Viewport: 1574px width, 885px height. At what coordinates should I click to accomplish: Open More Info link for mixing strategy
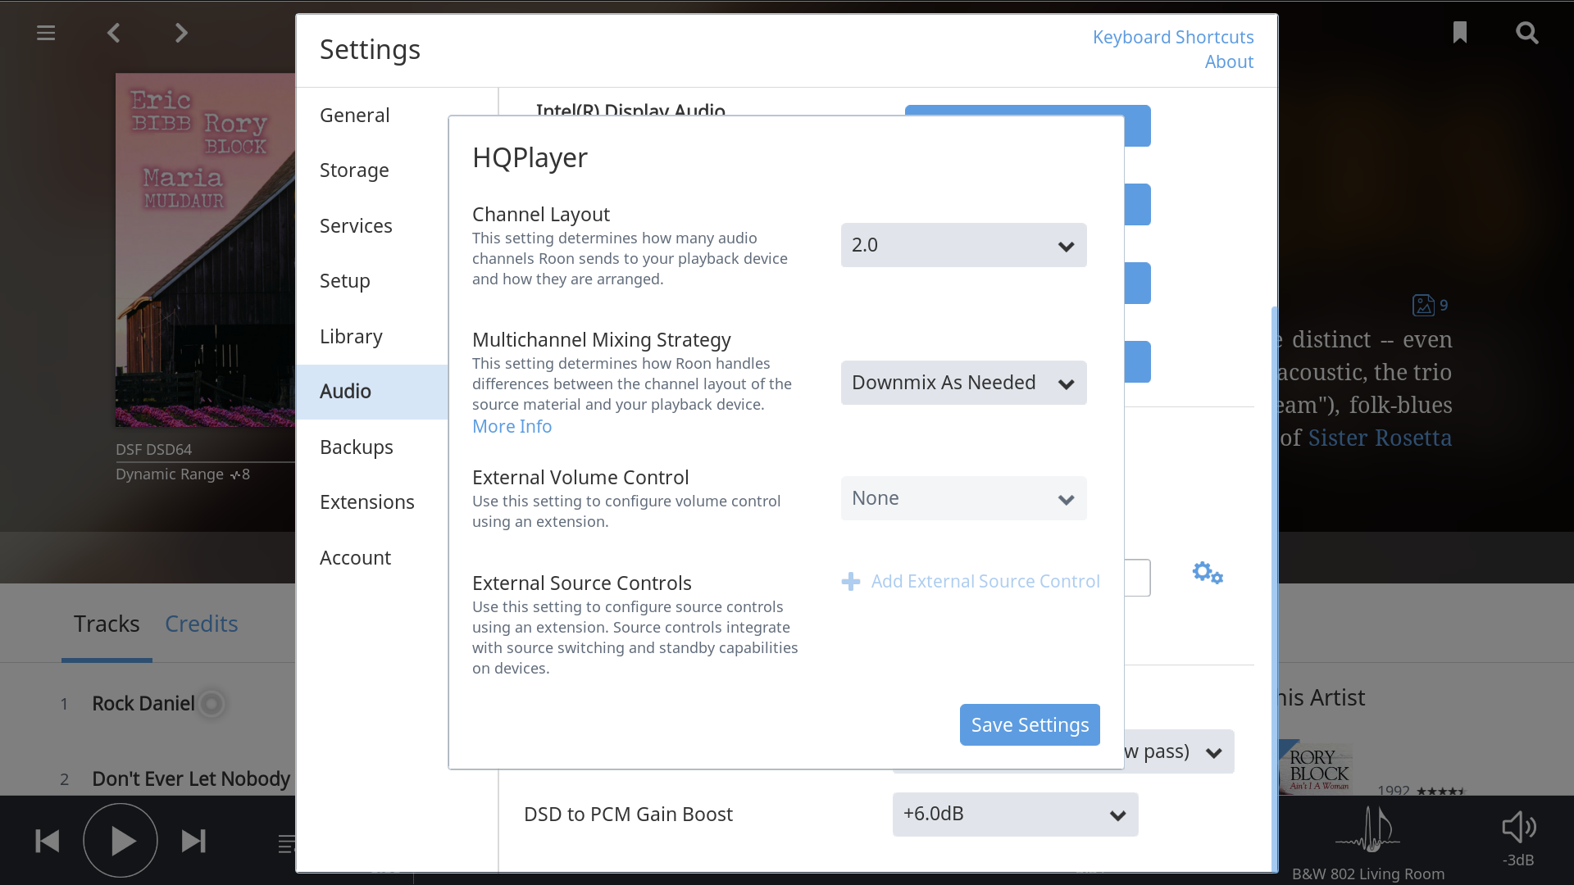click(512, 426)
